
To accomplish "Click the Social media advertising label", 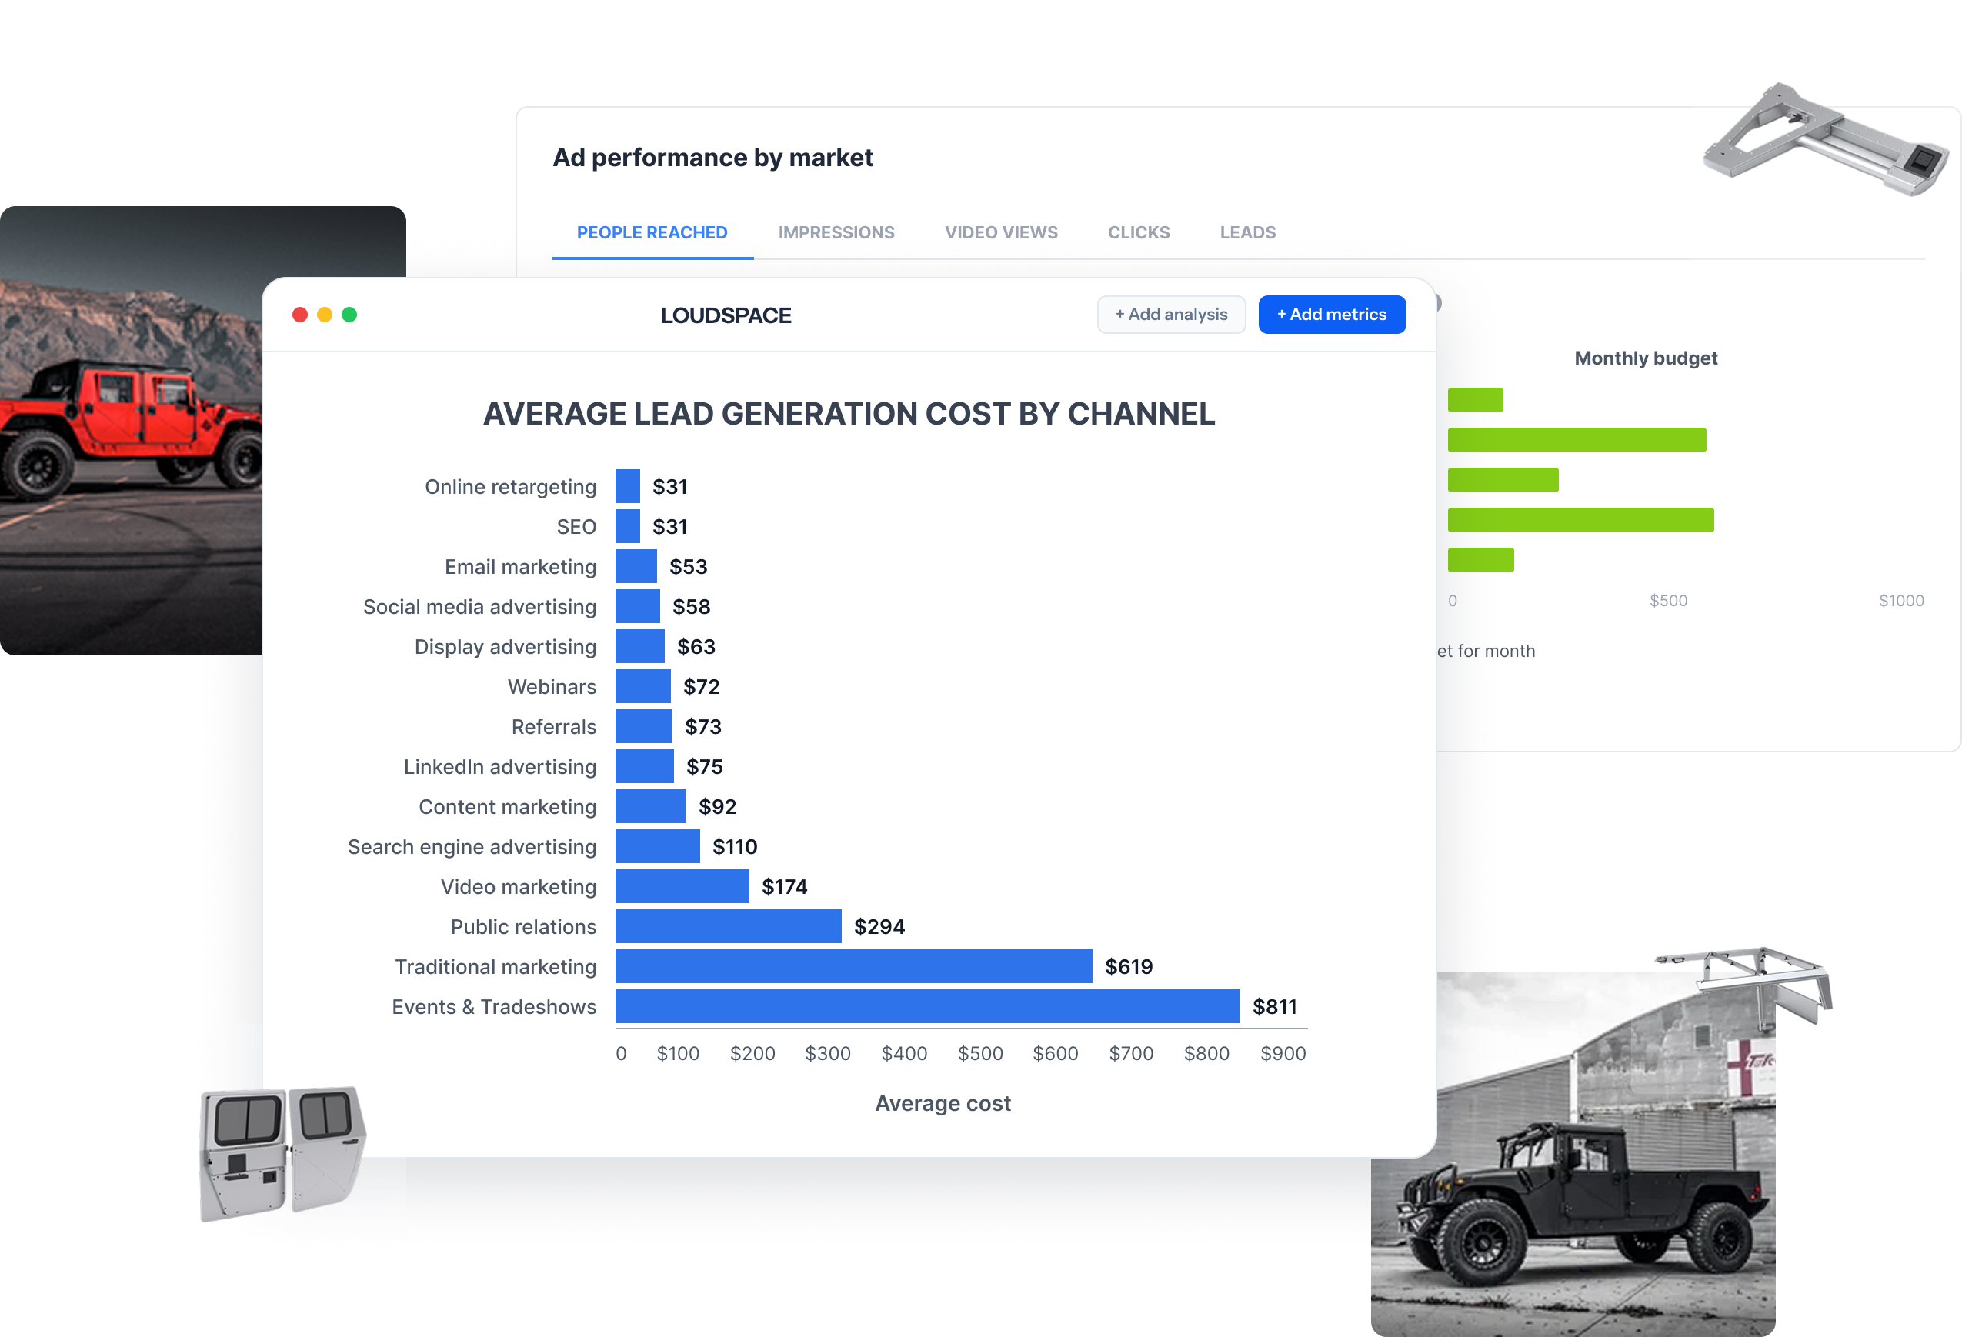I will click(479, 606).
